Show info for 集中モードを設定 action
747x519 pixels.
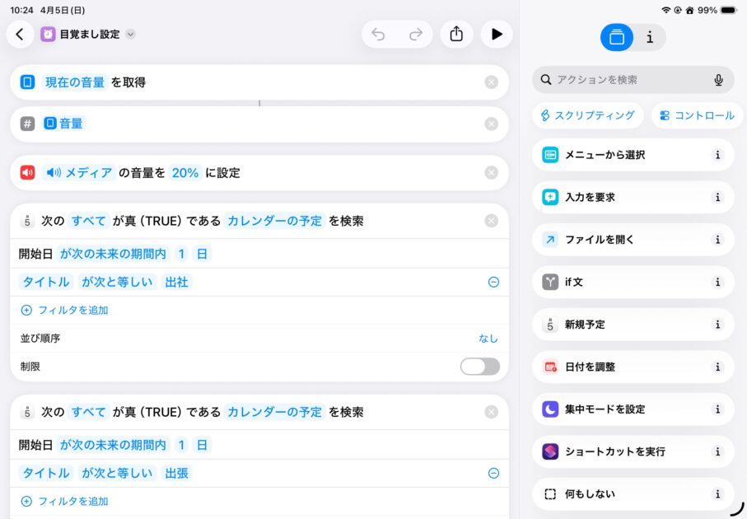pos(717,409)
